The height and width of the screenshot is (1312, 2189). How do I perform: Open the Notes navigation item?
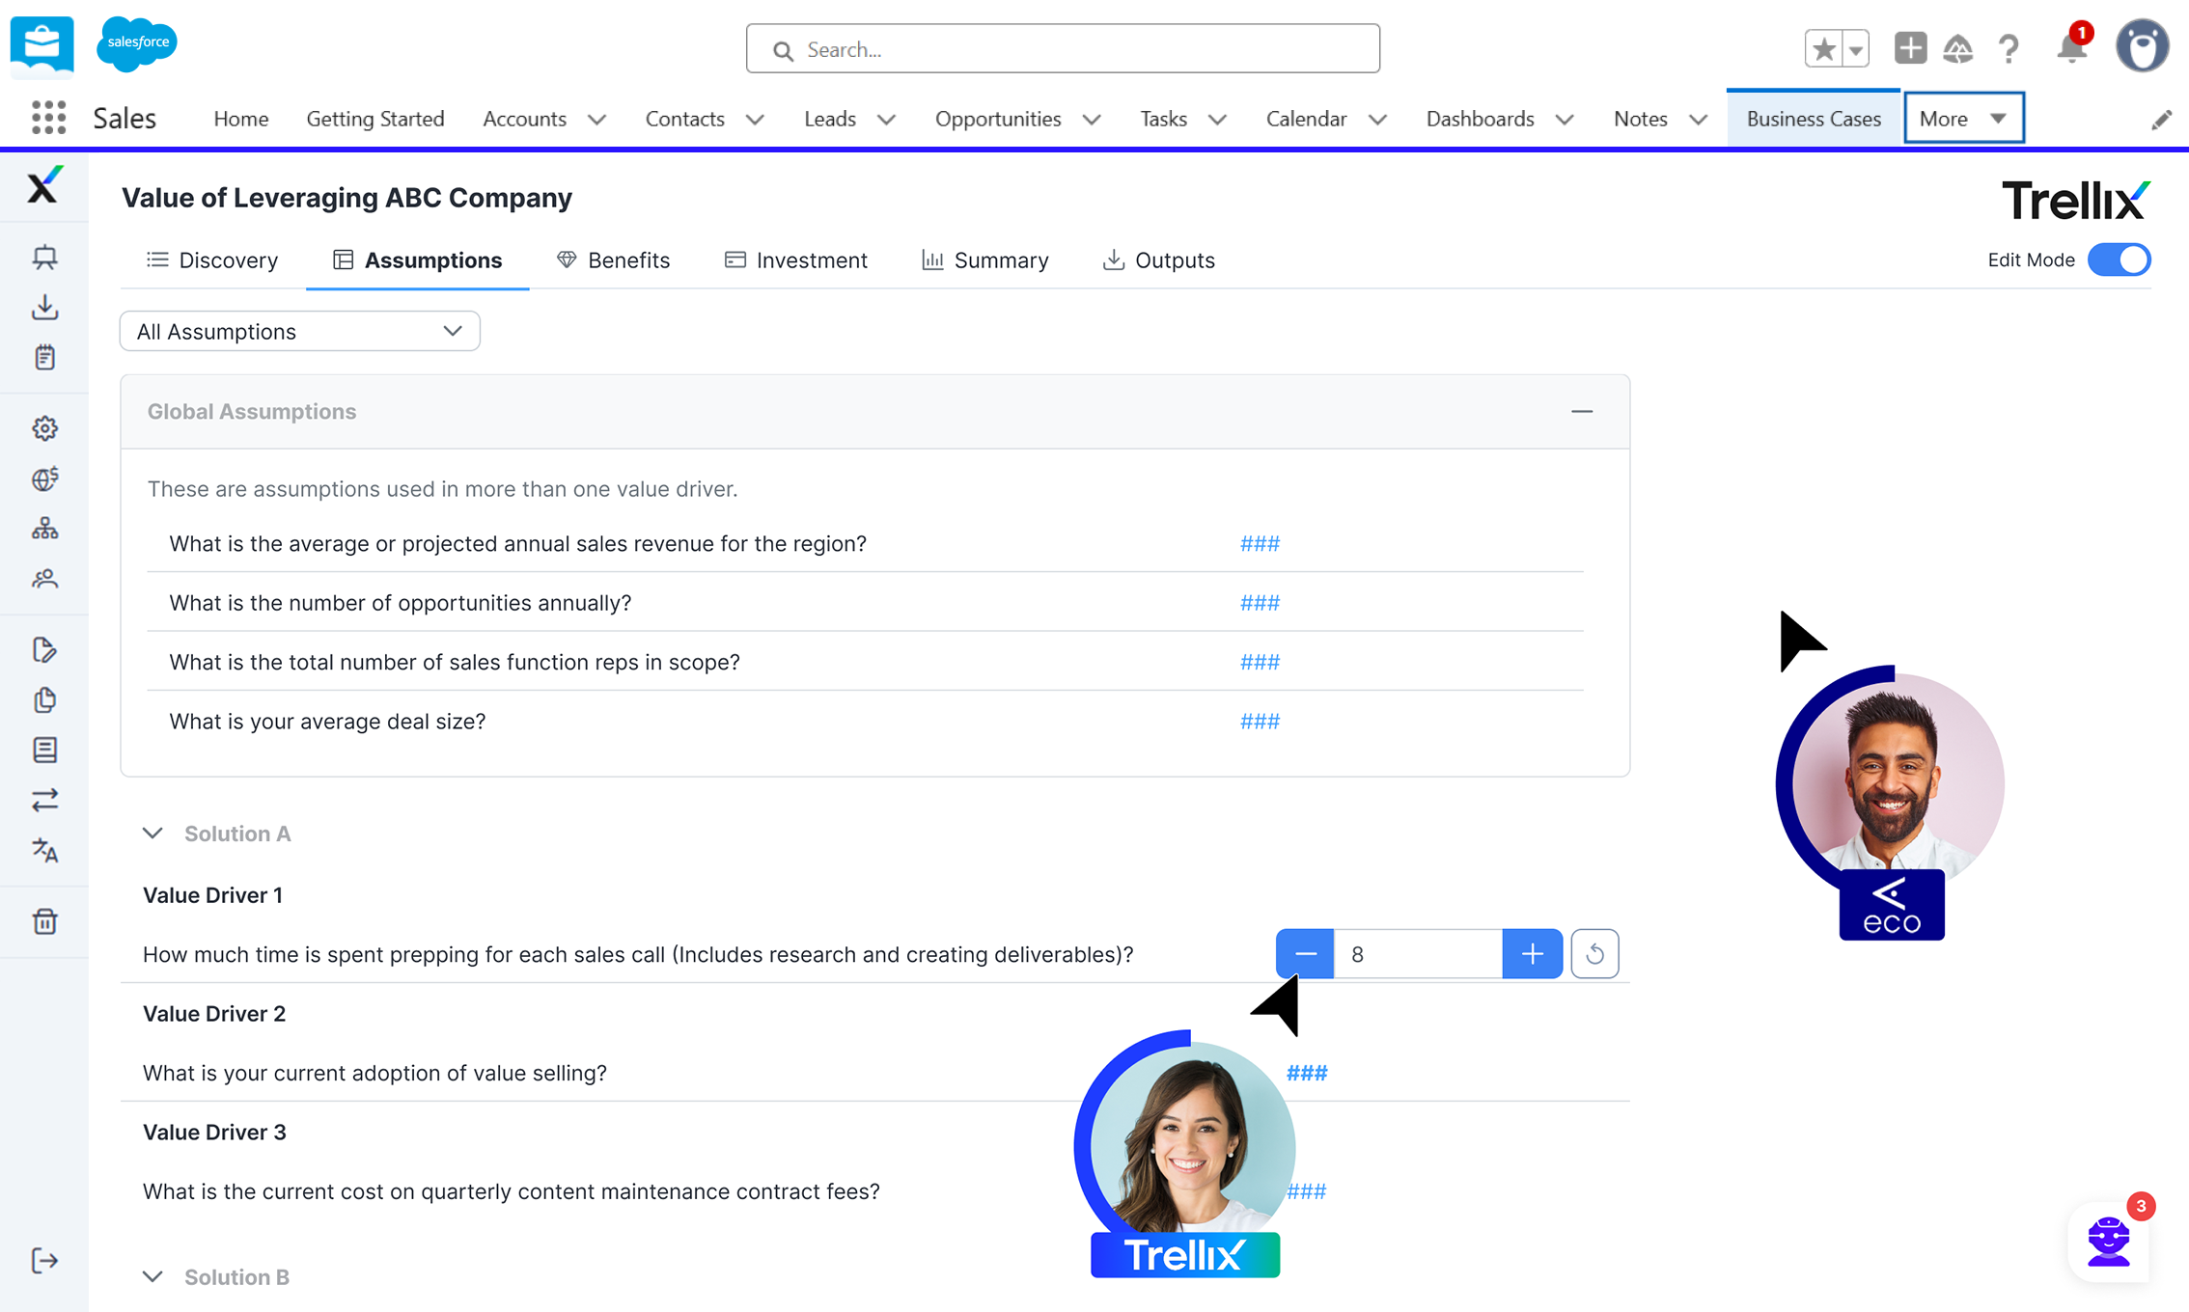pos(1640,119)
